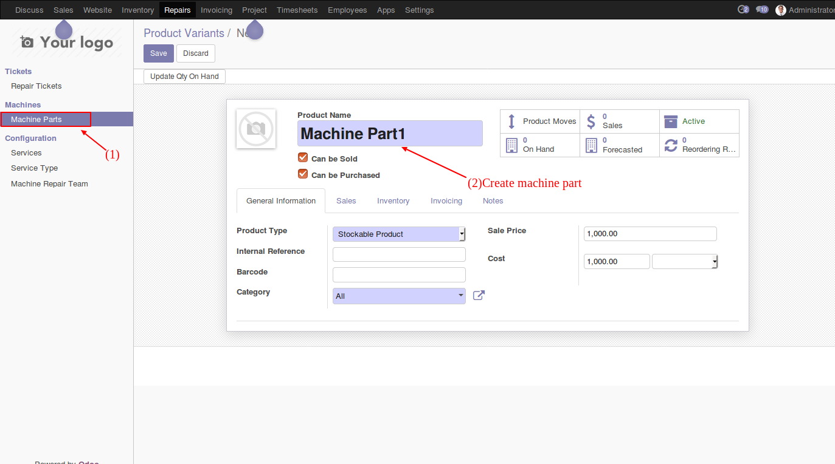Open the Category dropdown

tap(399, 296)
